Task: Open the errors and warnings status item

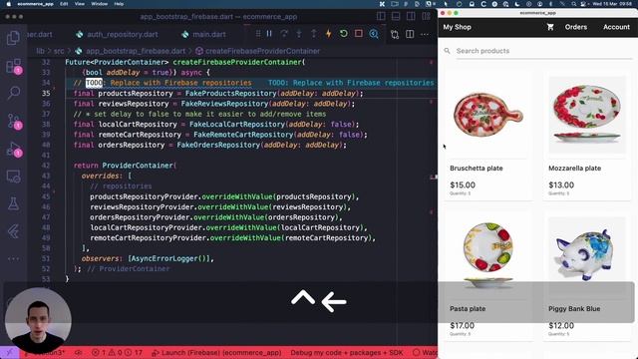Action: coord(117,352)
